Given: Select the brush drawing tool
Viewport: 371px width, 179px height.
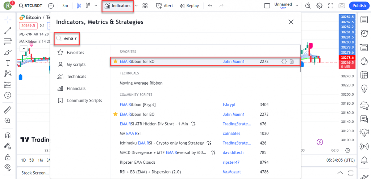Looking at the screenshot, I should pos(8,52).
